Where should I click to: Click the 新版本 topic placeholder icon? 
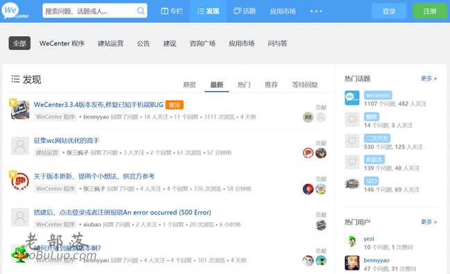tap(352, 162)
